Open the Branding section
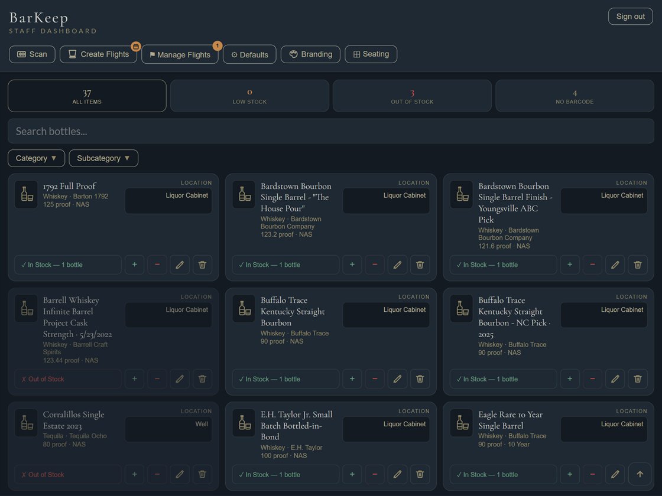Image resolution: width=662 pixels, height=496 pixels. tap(310, 54)
